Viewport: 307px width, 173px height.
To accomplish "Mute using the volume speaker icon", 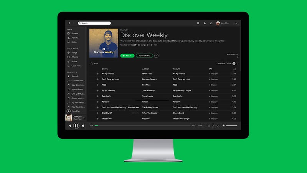I will tap(223, 126).
